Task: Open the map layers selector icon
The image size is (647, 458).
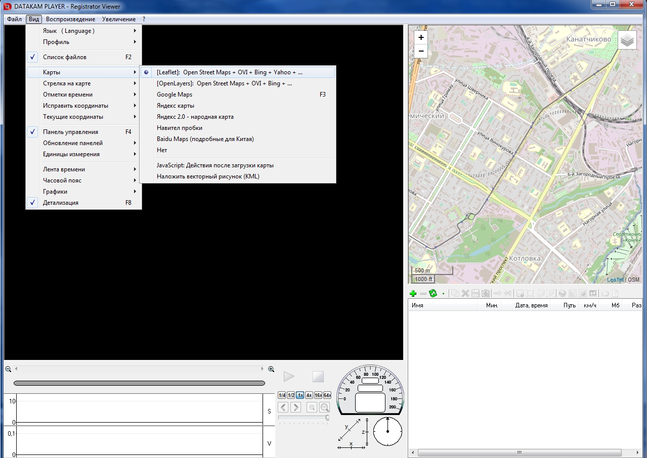Action: pos(627,40)
